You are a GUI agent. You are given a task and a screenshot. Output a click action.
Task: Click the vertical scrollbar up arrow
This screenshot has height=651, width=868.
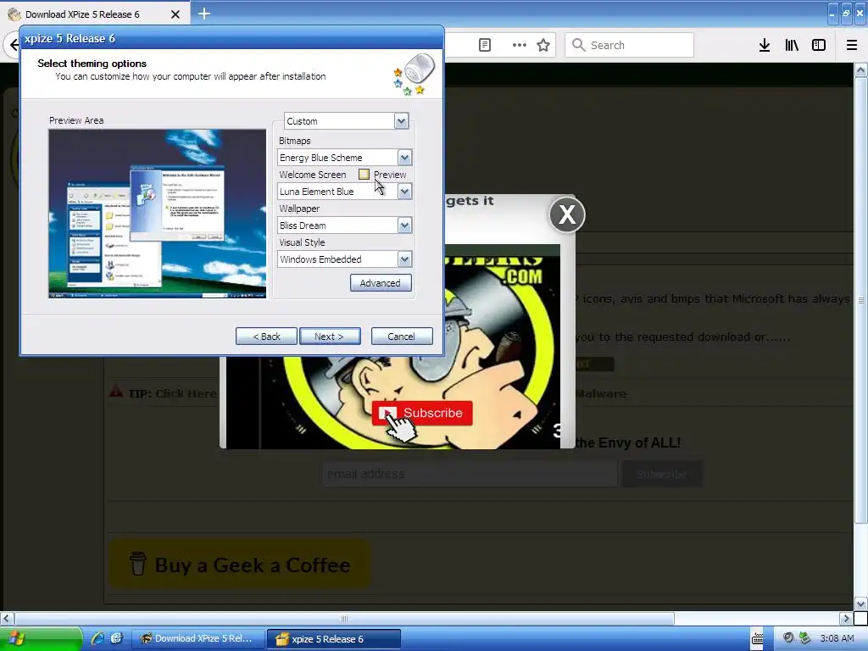(x=861, y=70)
